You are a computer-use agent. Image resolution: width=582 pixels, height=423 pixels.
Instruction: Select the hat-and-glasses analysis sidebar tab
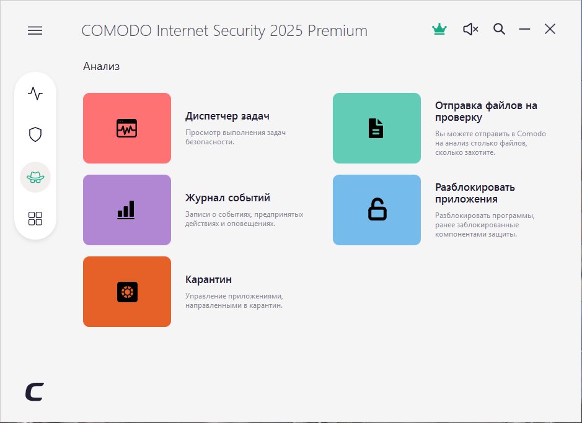click(35, 177)
